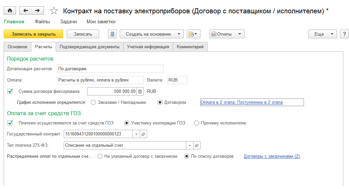This screenshot has height=189, width=349.
Task: Switch to the «Подтверждающие документы» tab
Action: tap(89, 47)
